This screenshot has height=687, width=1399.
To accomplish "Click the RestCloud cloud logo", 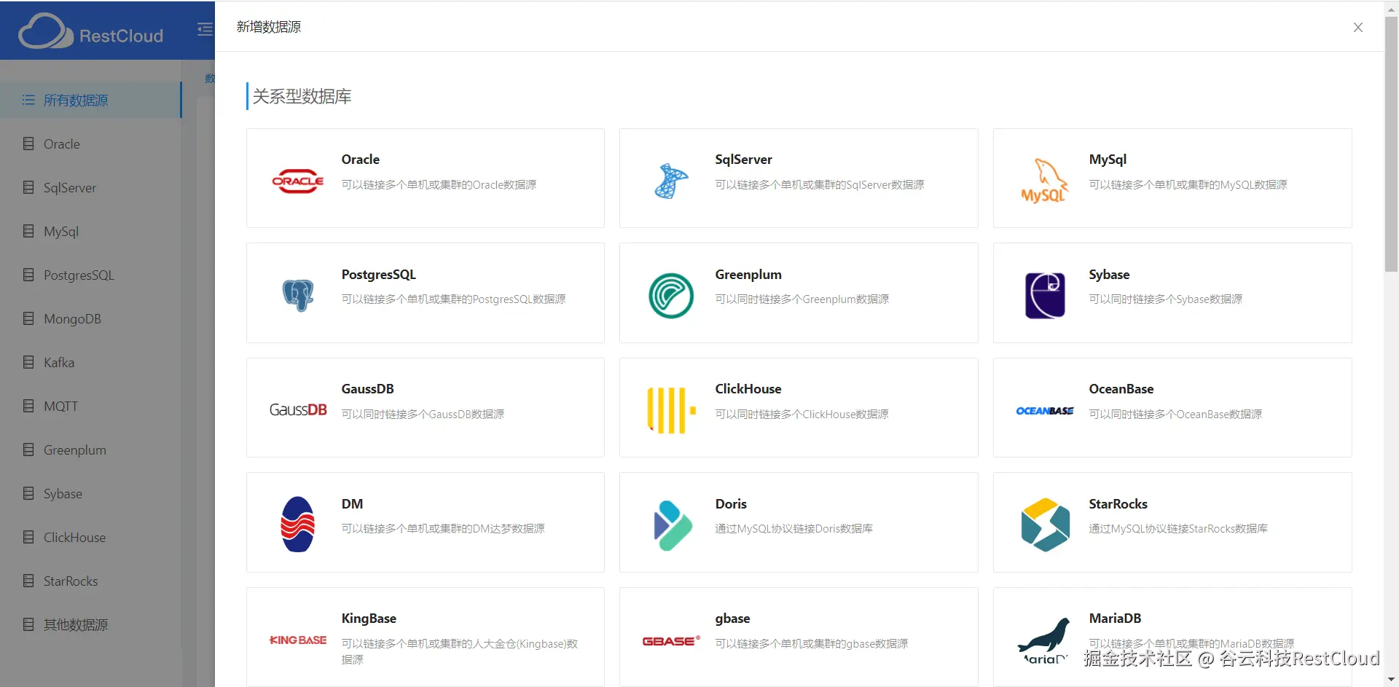I will [x=46, y=31].
